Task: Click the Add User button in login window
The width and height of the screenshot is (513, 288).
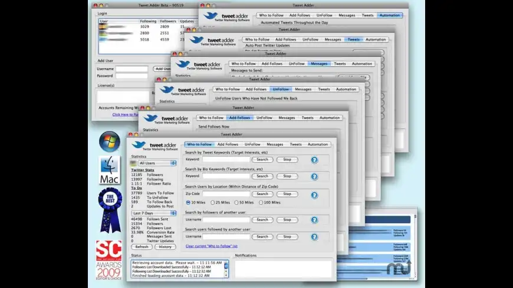Action: (163, 69)
